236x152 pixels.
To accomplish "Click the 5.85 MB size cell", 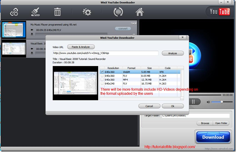I will (x=146, y=72).
